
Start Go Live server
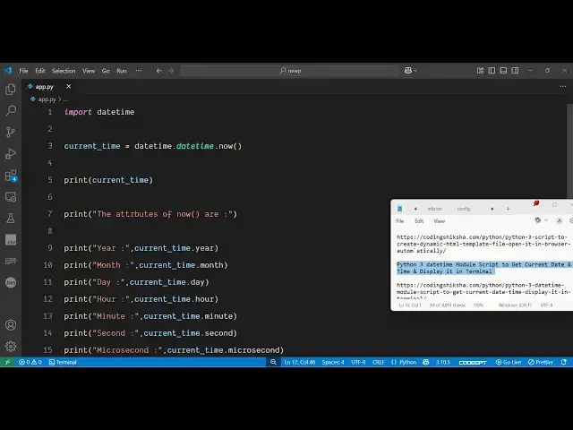coord(509,362)
